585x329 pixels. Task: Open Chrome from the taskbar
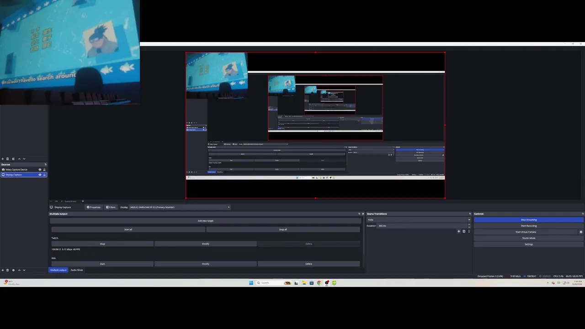(x=319, y=283)
